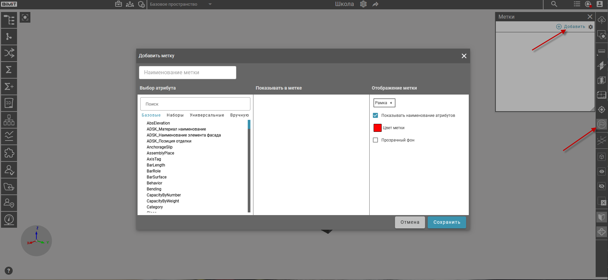Open labels panel settings gear
Screen dimensions: 608x280
coord(591,27)
